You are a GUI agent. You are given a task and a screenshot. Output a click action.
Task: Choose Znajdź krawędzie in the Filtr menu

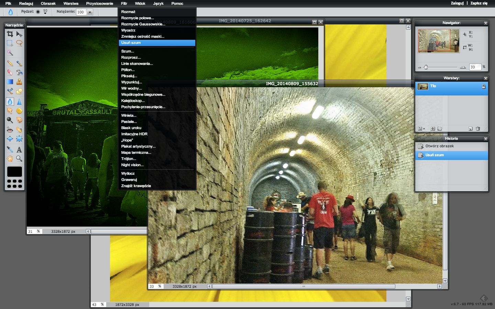pos(157,186)
